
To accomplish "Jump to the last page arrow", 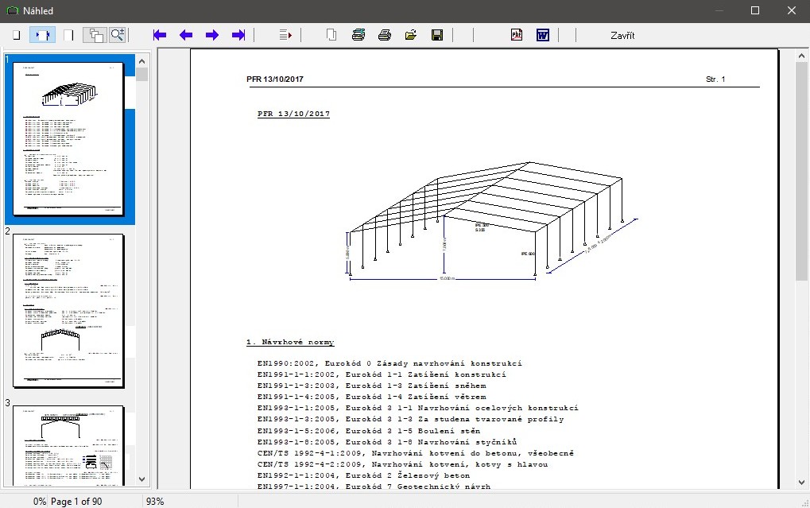I will click(238, 35).
